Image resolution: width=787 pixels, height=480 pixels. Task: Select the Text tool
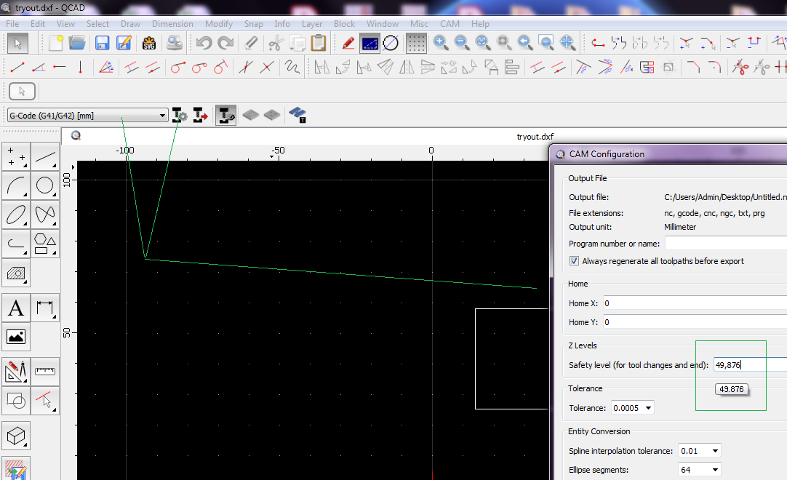(x=16, y=308)
